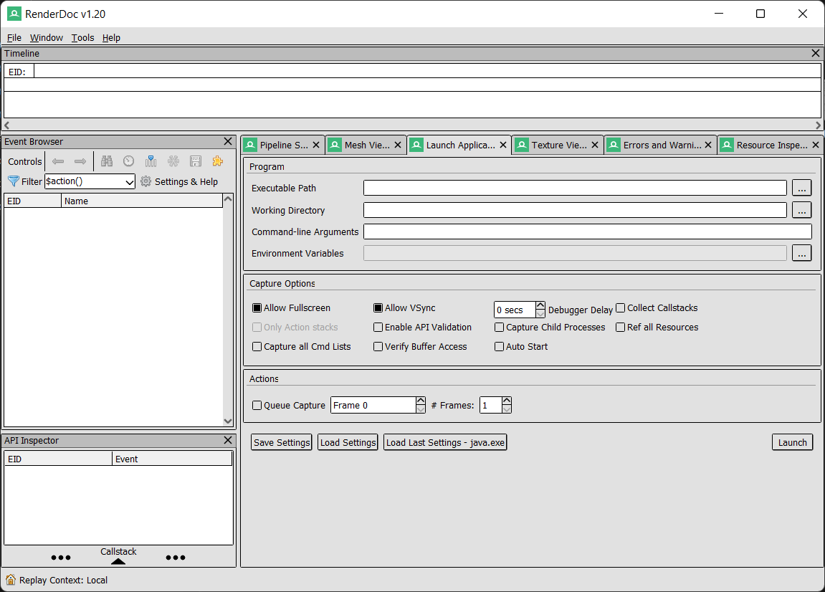Click the binoculars find icon in Event Browser
Screen dimensions: 825x592
pyautogui.click(x=107, y=161)
